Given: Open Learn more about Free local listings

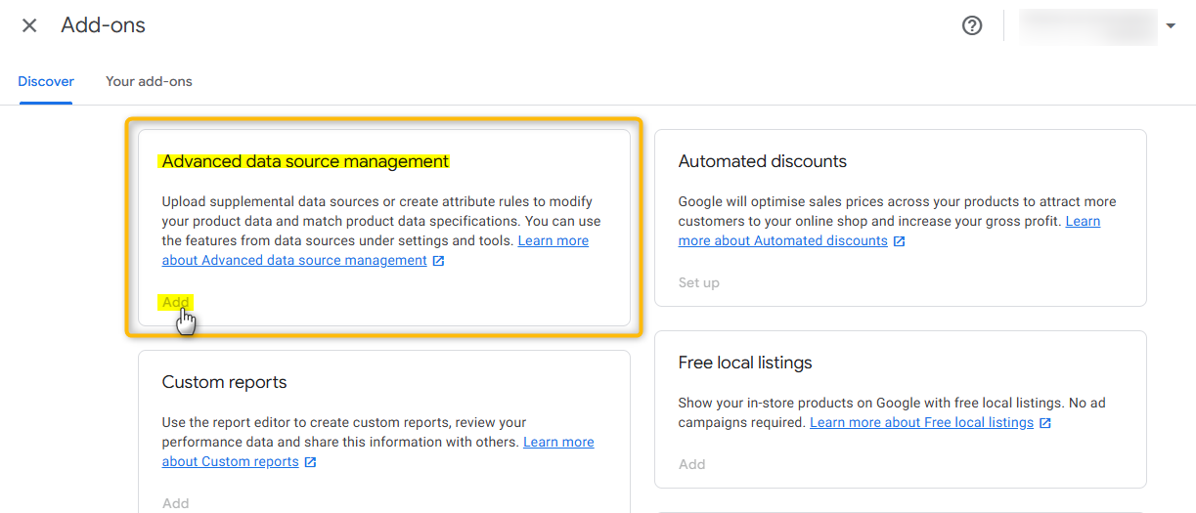Looking at the screenshot, I should pyautogui.click(x=921, y=422).
